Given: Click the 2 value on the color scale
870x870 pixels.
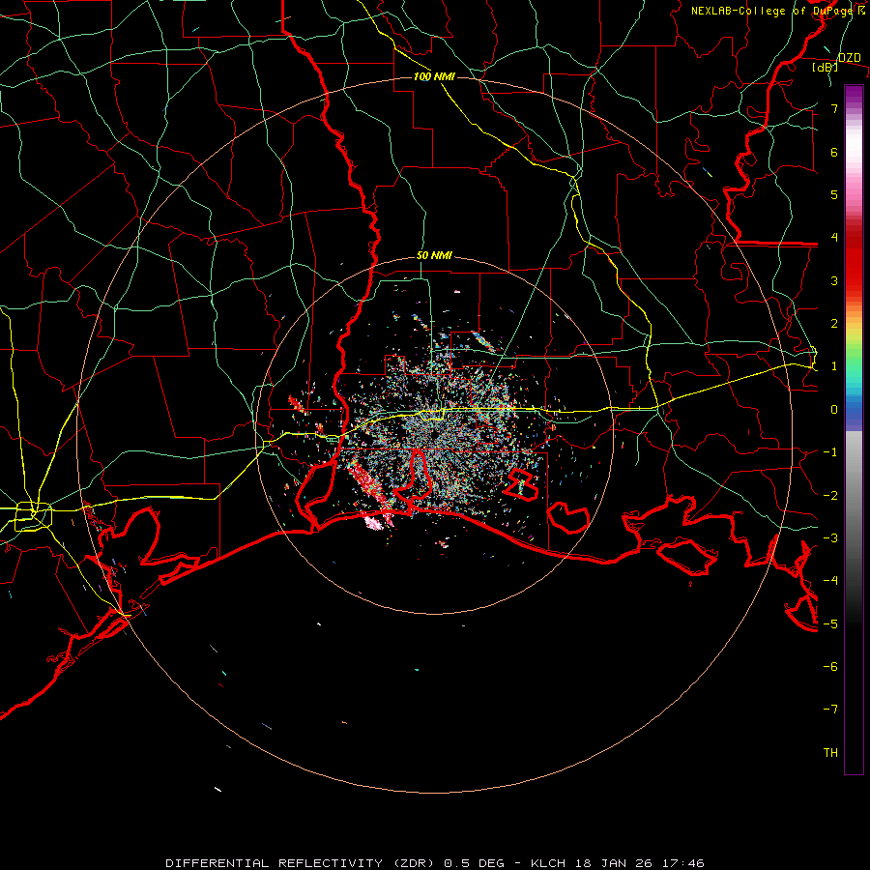Looking at the screenshot, I should tap(834, 324).
